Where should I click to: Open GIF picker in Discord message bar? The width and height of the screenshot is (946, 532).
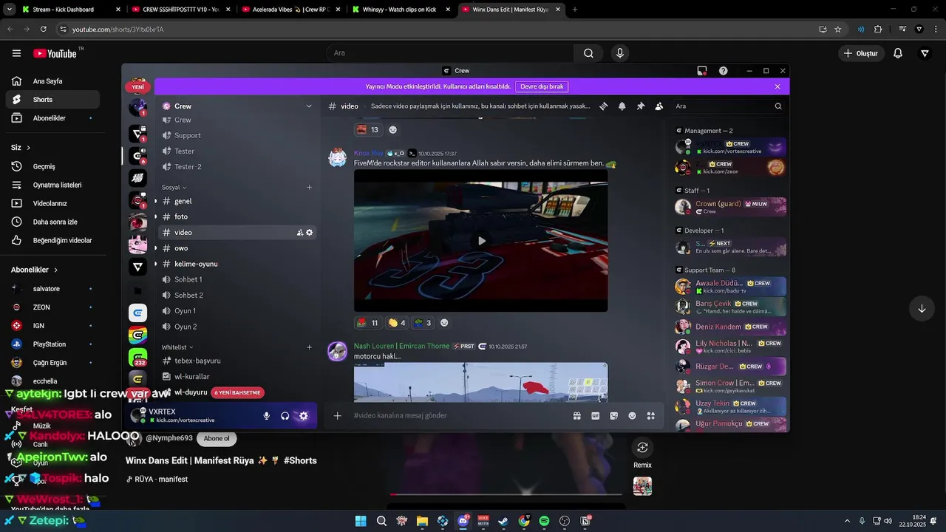(x=596, y=416)
